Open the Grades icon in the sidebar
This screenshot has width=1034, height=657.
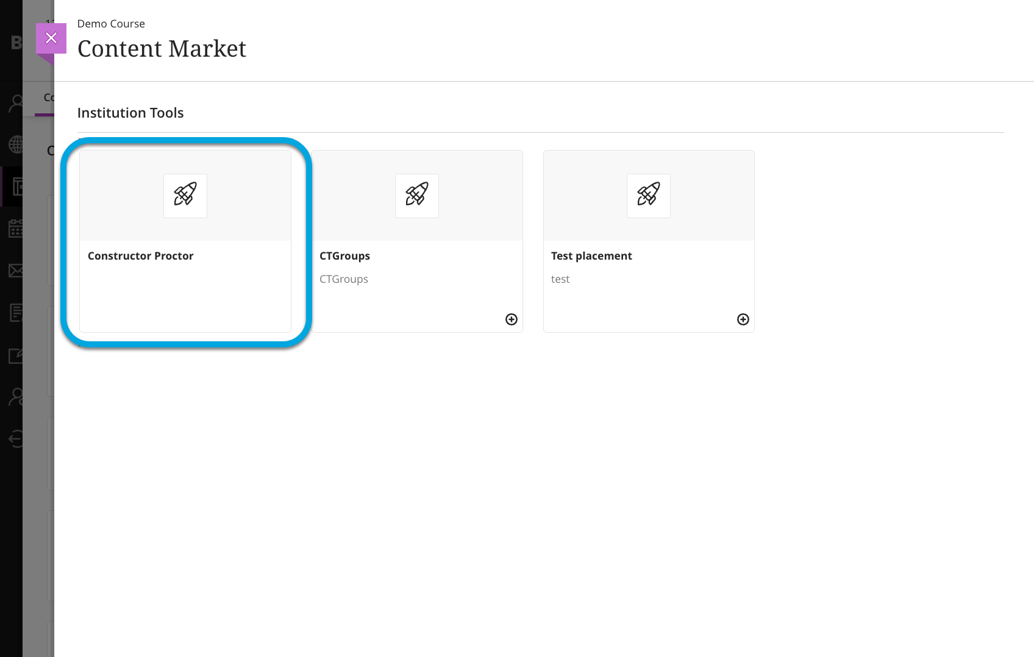click(x=16, y=313)
